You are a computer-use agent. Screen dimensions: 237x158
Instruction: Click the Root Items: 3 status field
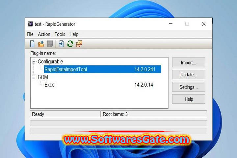pos(154,114)
